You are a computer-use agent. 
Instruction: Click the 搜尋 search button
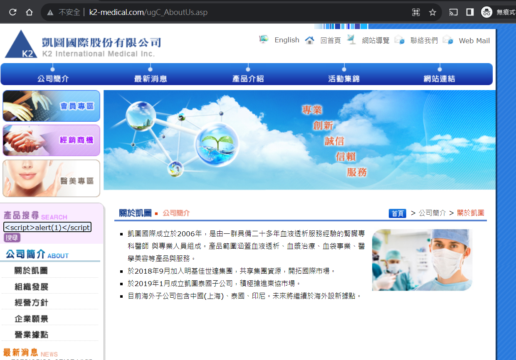[12, 238]
